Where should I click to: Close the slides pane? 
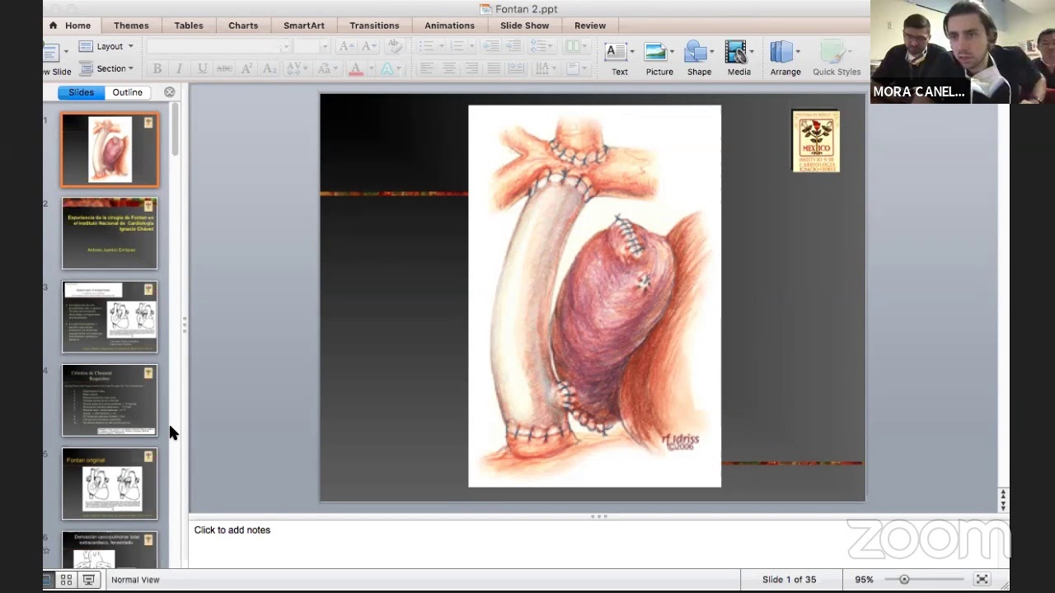coord(169,92)
